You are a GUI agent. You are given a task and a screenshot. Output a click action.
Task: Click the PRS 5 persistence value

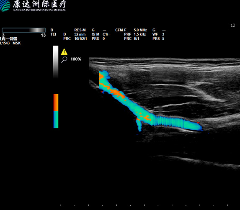pos(163,38)
